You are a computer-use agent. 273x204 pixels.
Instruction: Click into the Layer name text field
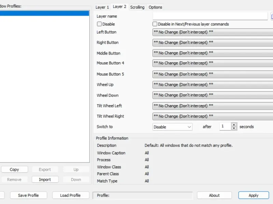(210, 16)
